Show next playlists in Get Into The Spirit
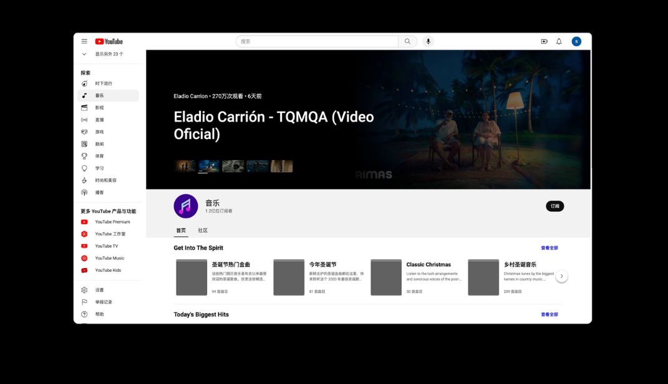The height and width of the screenshot is (384, 668). click(x=561, y=276)
